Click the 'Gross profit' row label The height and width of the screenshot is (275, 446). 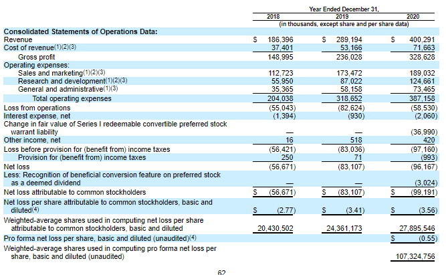(36, 57)
